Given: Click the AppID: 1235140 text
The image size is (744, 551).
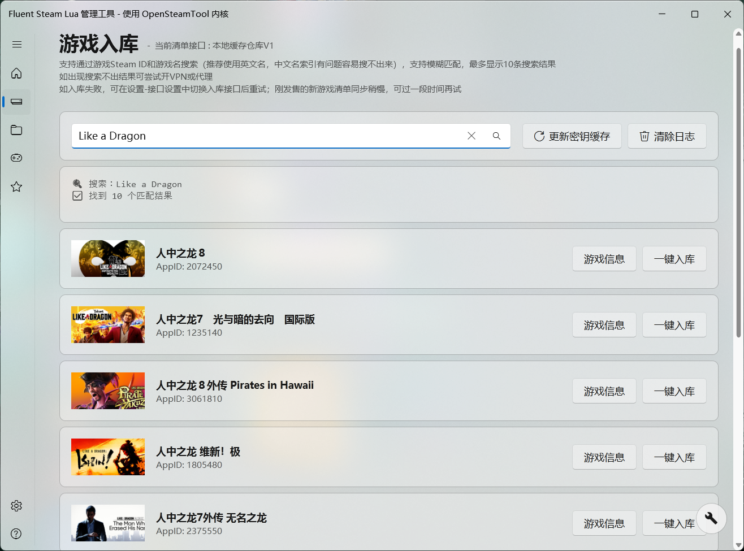Looking at the screenshot, I should pyautogui.click(x=189, y=332).
